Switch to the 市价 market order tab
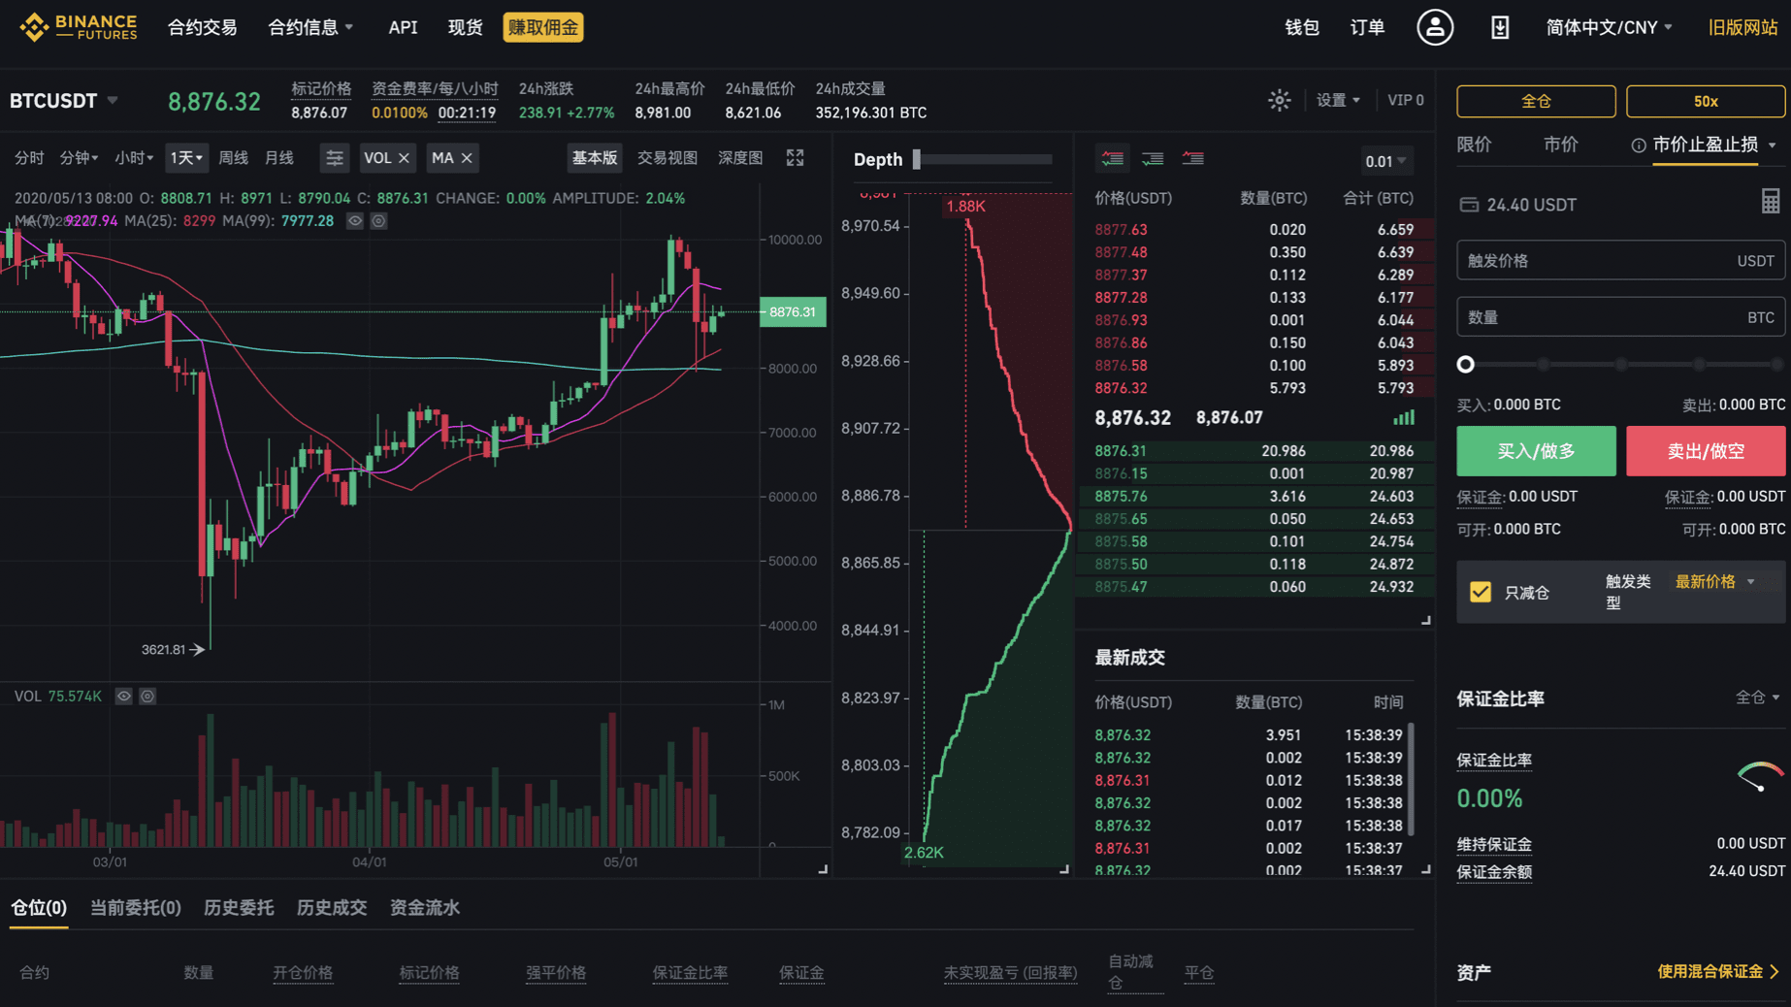Screen dimensions: 1791x1007 (x=1561, y=145)
